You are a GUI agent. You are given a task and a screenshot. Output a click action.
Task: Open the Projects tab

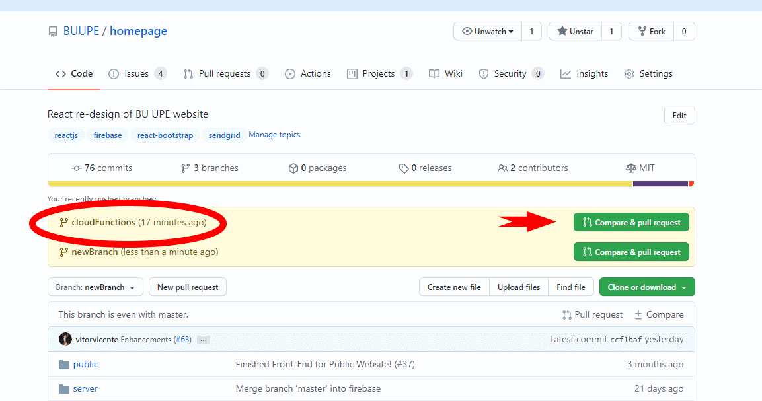click(379, 73)
